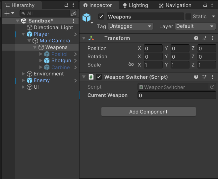This screenshot has width=218, height=179.
Task: Select Environment in the hierarchy
Action: point(49,74)
